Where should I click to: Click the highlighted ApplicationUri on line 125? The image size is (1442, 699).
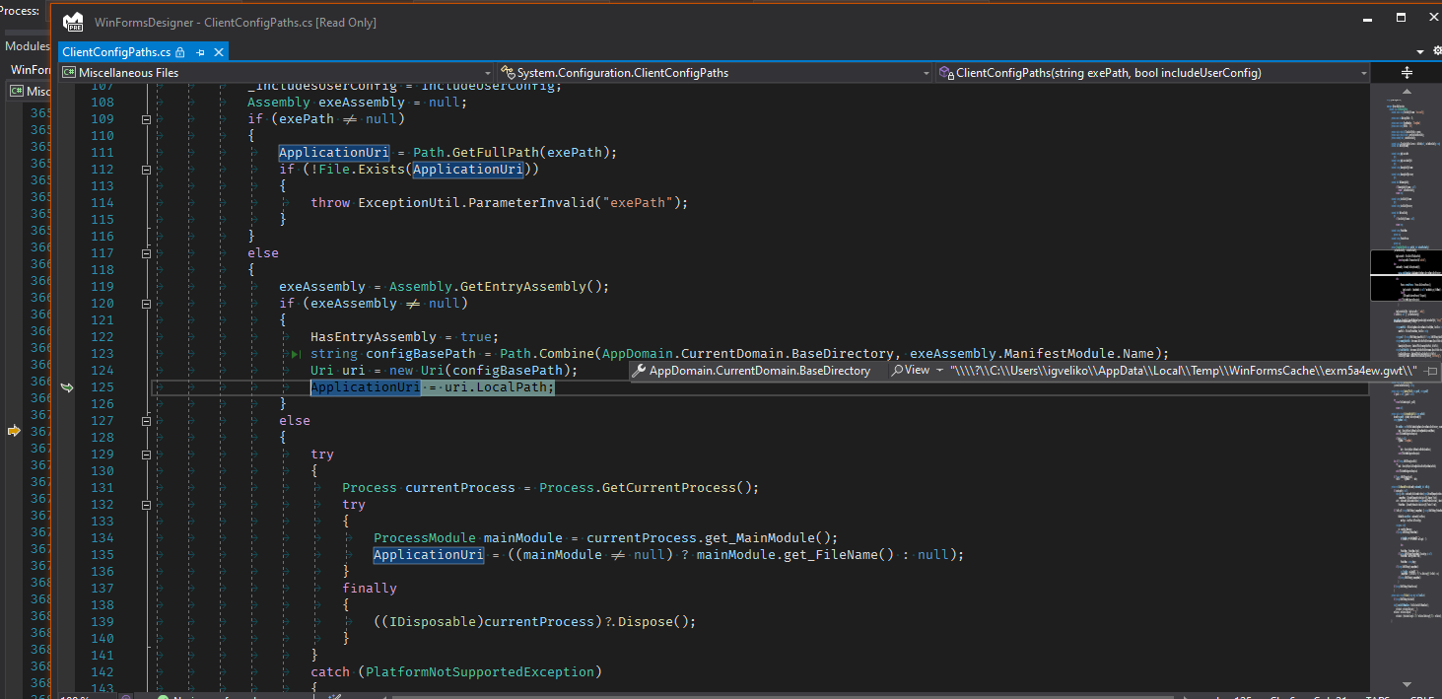pyautogui.click(x=366, y=387)
